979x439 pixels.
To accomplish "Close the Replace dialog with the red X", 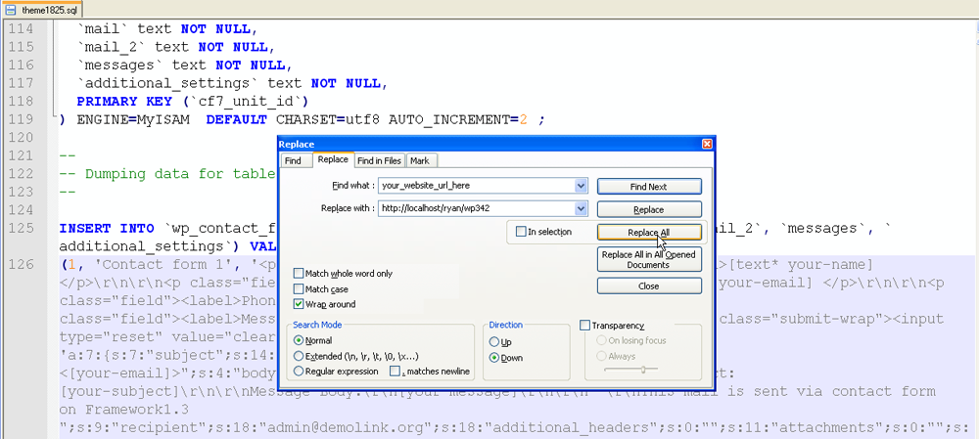I will click(707, 144).
